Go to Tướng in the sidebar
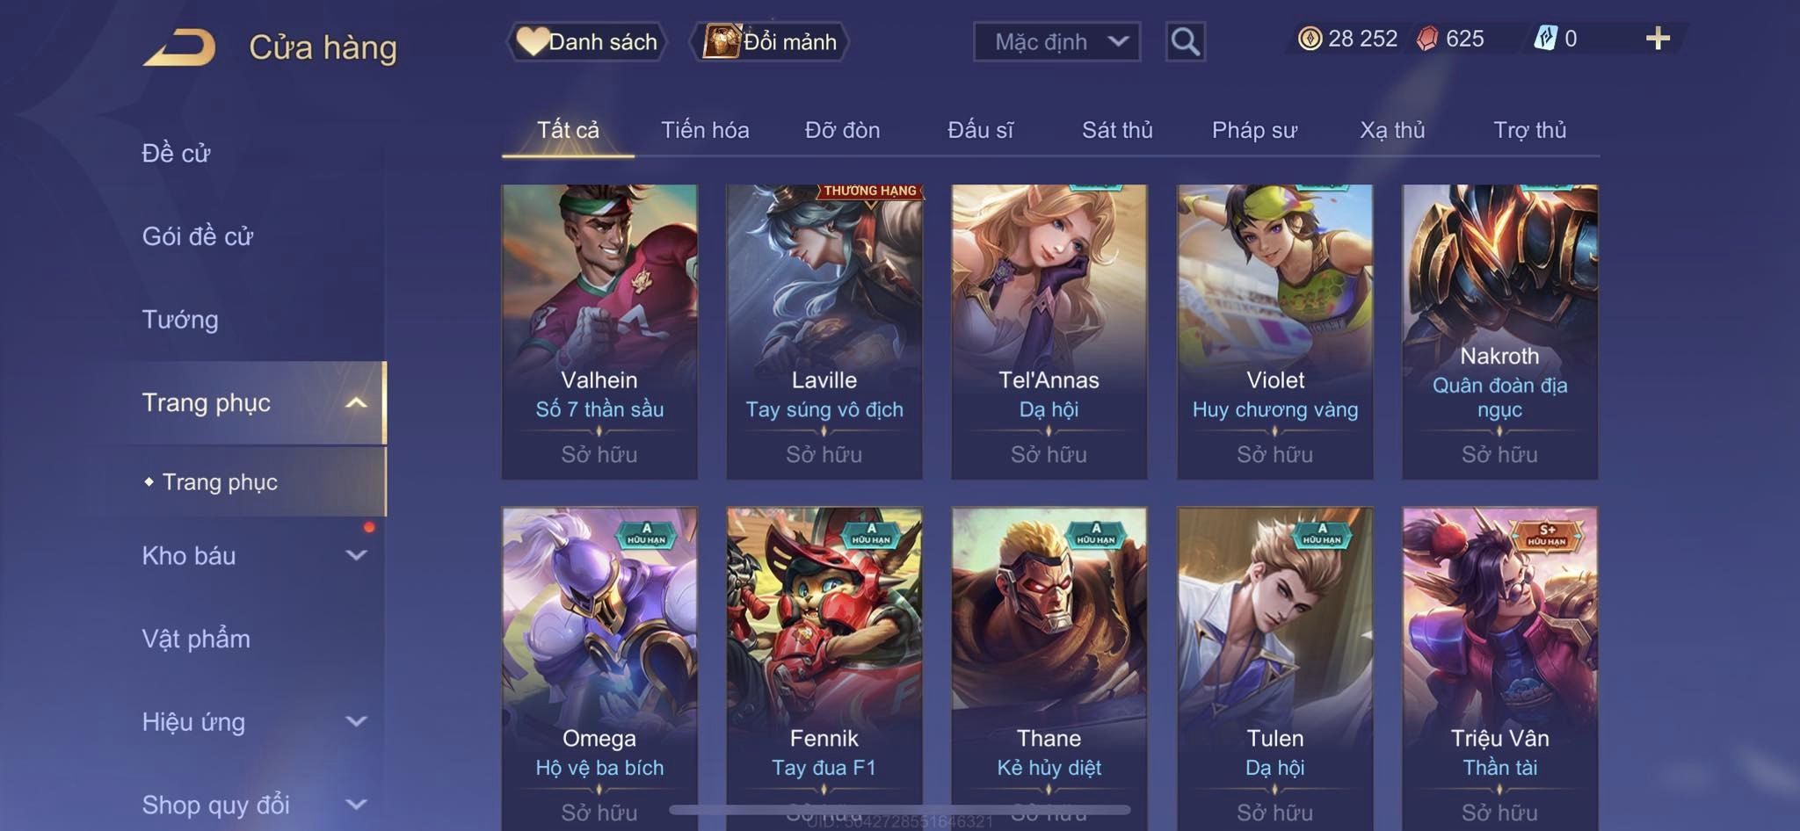Image resolution: width=1800 pixels, height=831 pixels. coord(180,319)
